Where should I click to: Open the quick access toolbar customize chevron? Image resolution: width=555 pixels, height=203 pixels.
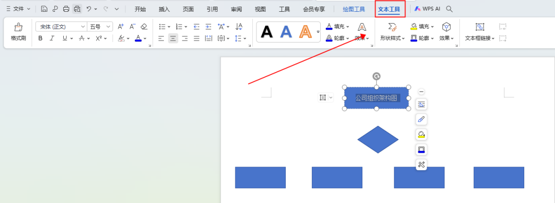[117, 9]
